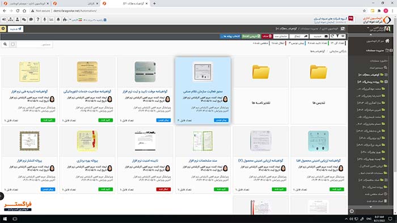The image size is (397, 223).
Task: Expand the first green folder tree node
Action: pos(386,75)
